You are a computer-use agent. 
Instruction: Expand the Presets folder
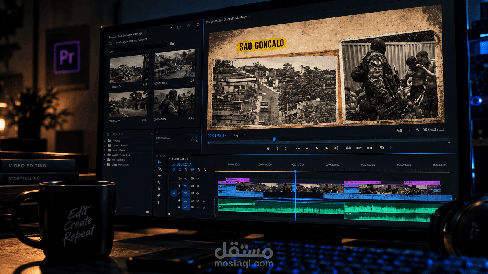(x=105, y=141)
